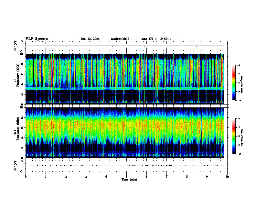
Task: Click inside the ch.1 spectrogram panel
Action: tap(125, 79)
